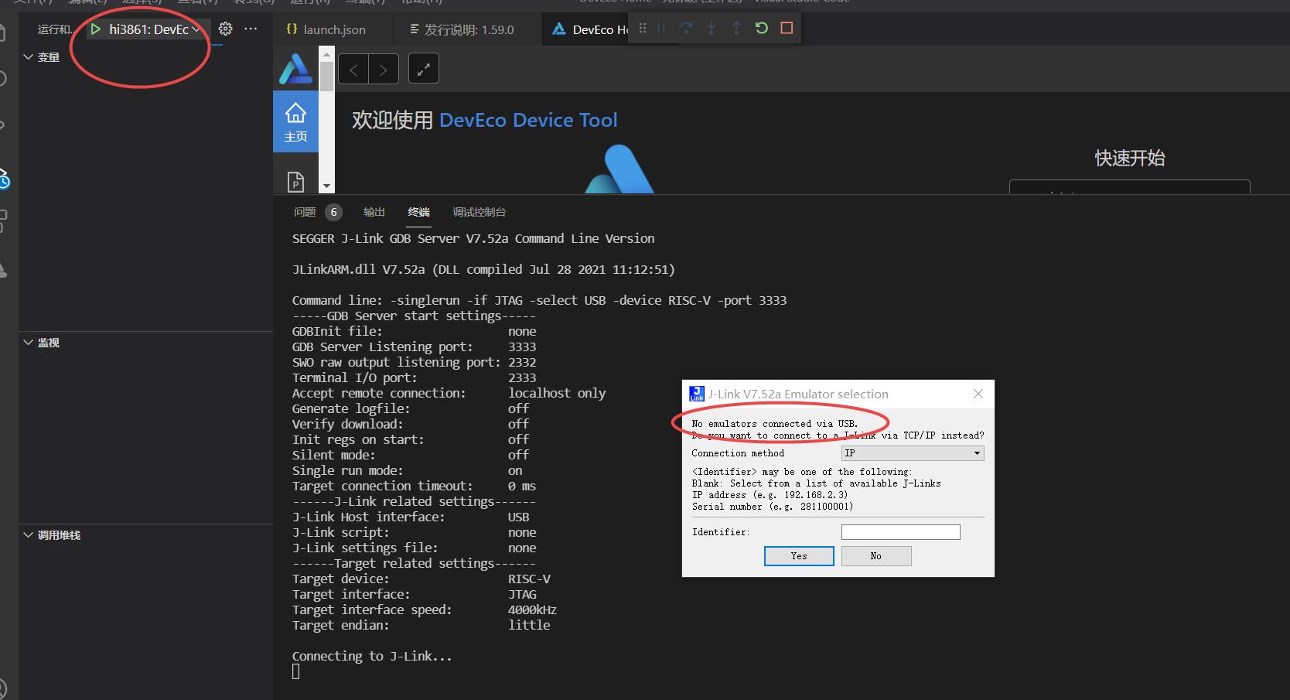Click the 'Connecting to J-Link...' terminal line
This screenshot has width=1290, height=700.
pos(372,656)
